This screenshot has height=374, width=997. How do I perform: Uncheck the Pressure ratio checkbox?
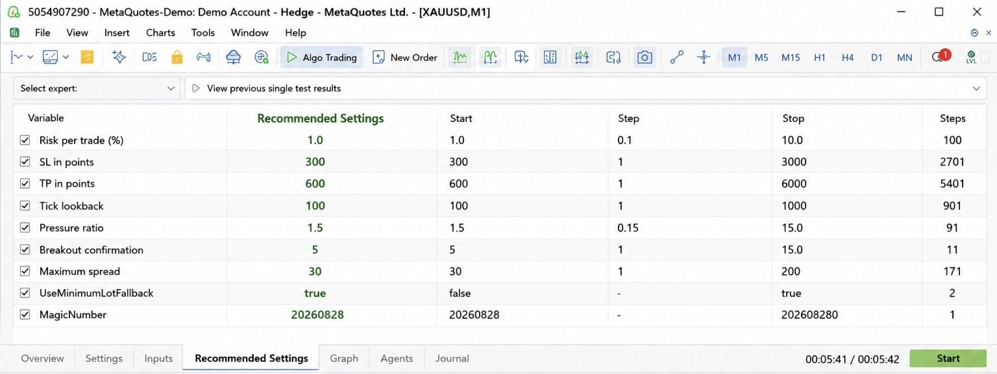[25, 228]
